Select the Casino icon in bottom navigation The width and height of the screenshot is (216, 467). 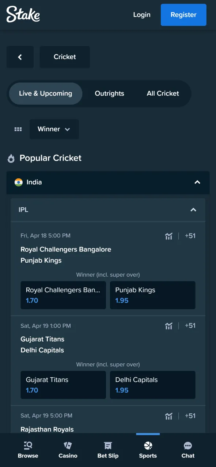(68, 449)
